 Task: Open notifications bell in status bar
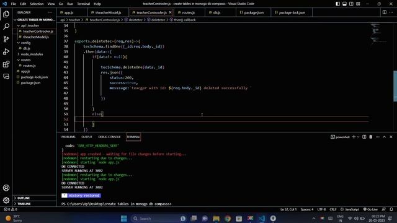pos(391,209)
